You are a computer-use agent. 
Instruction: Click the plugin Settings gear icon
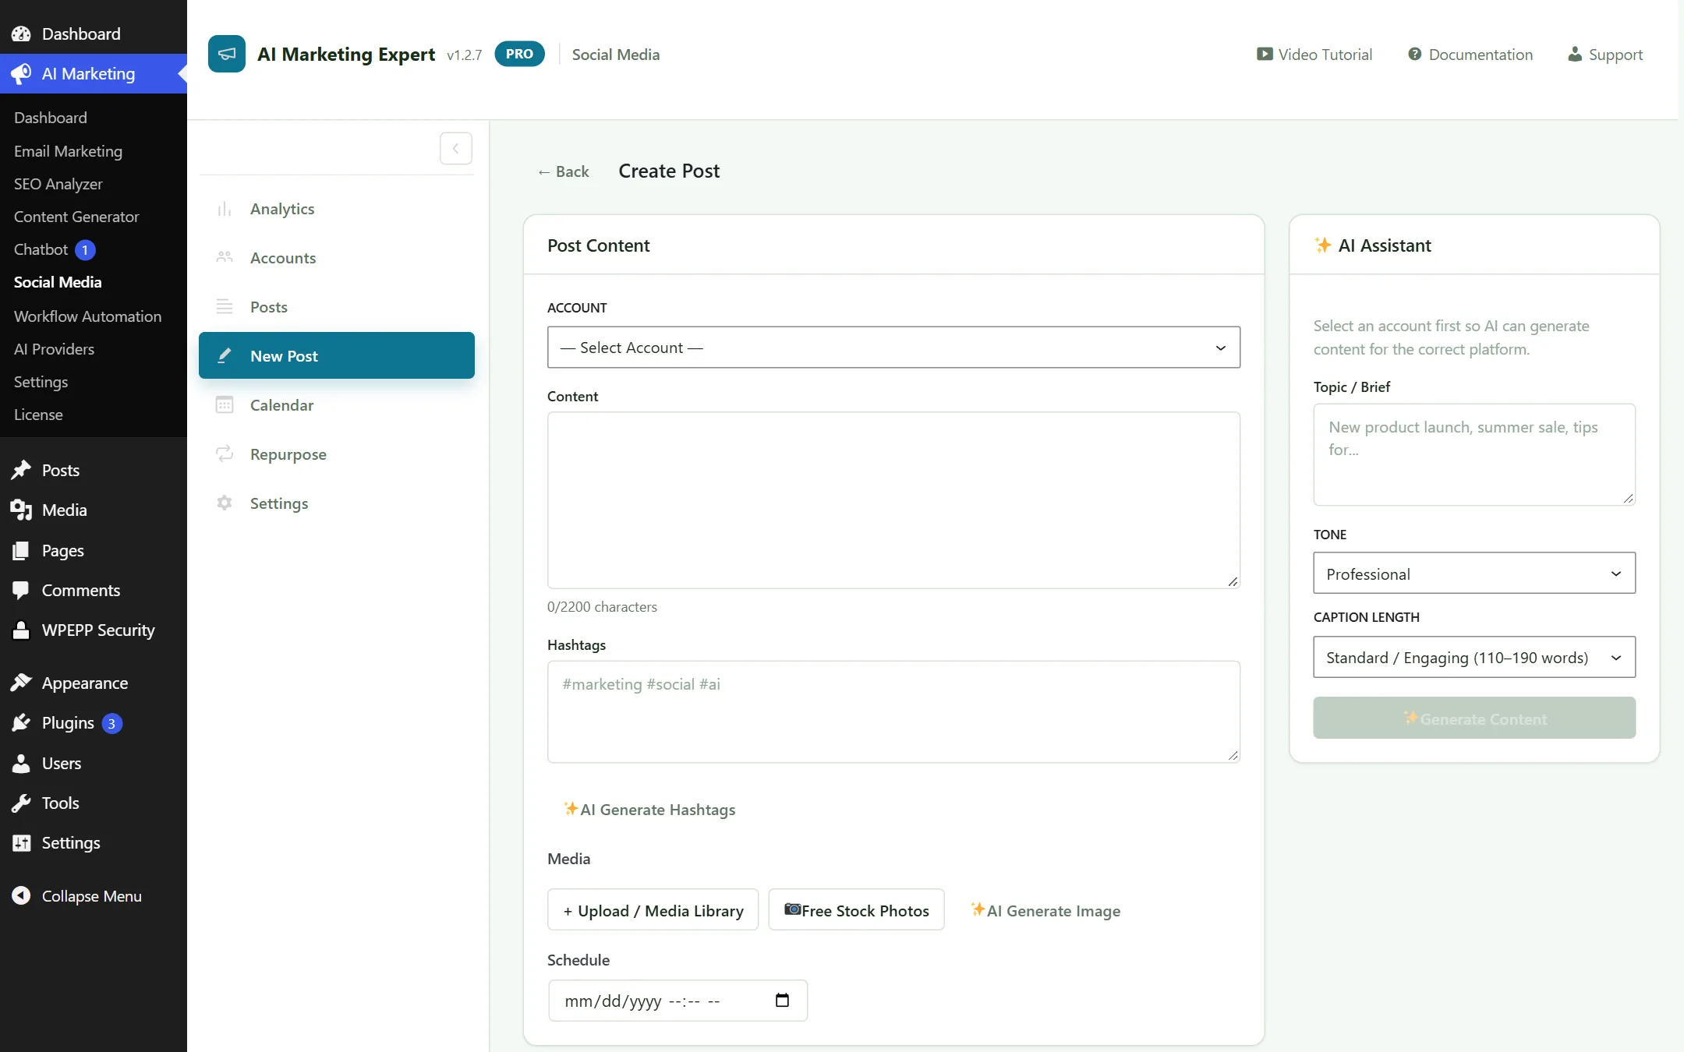tap(225, 503)
